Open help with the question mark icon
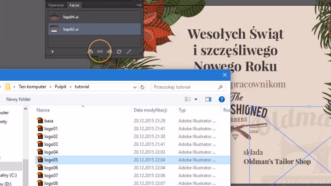 coord(222,99)
